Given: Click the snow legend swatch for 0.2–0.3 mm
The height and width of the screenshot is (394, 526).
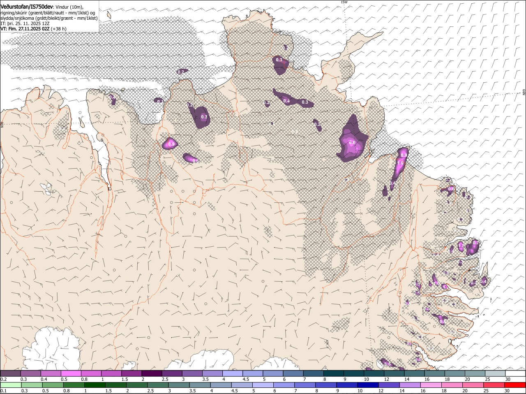Looking at the screenshot, I should point(10,373).
